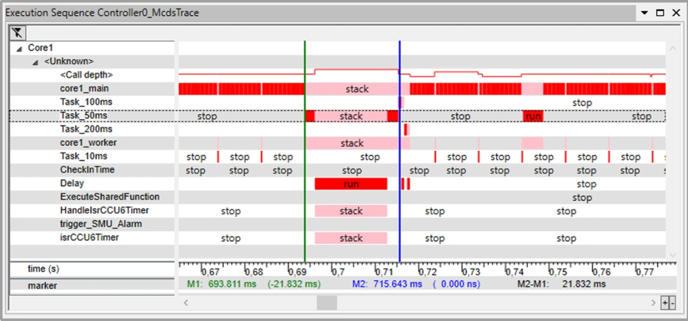
Task: Click the red Delay run block
Action: point(350,184)
